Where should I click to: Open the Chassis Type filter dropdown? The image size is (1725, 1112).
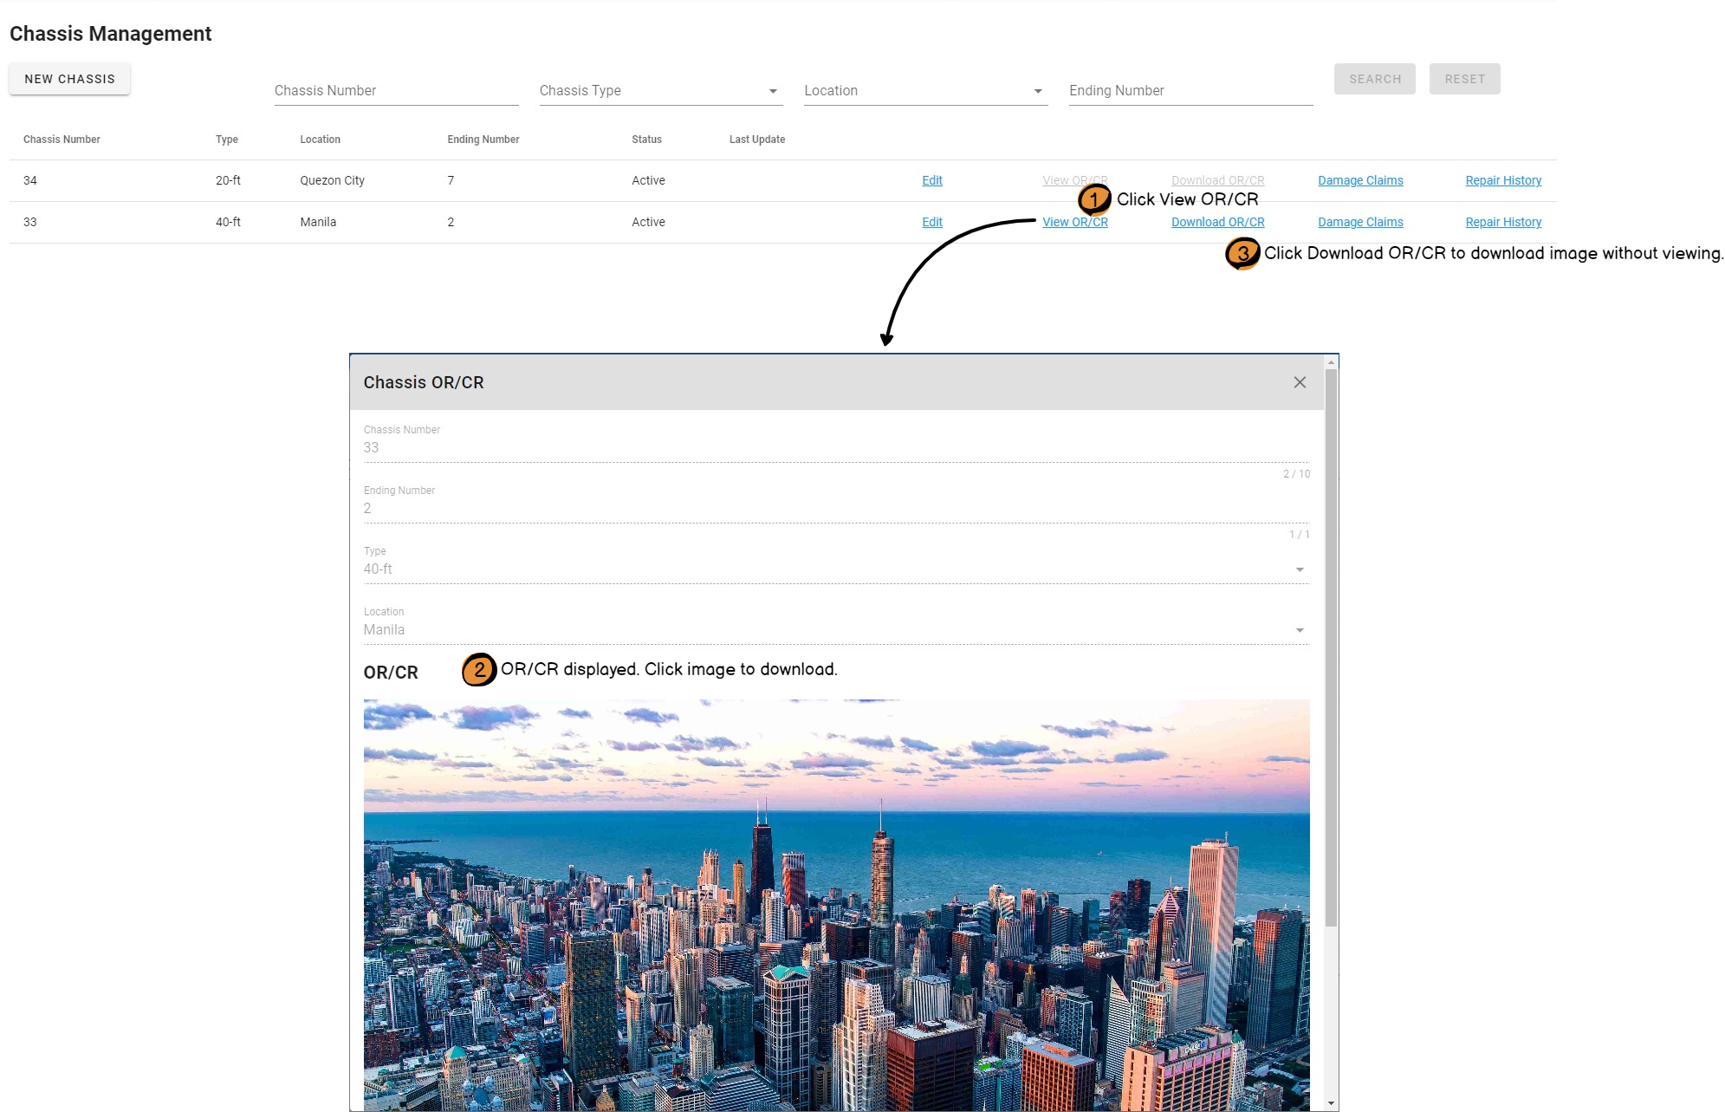660,91
